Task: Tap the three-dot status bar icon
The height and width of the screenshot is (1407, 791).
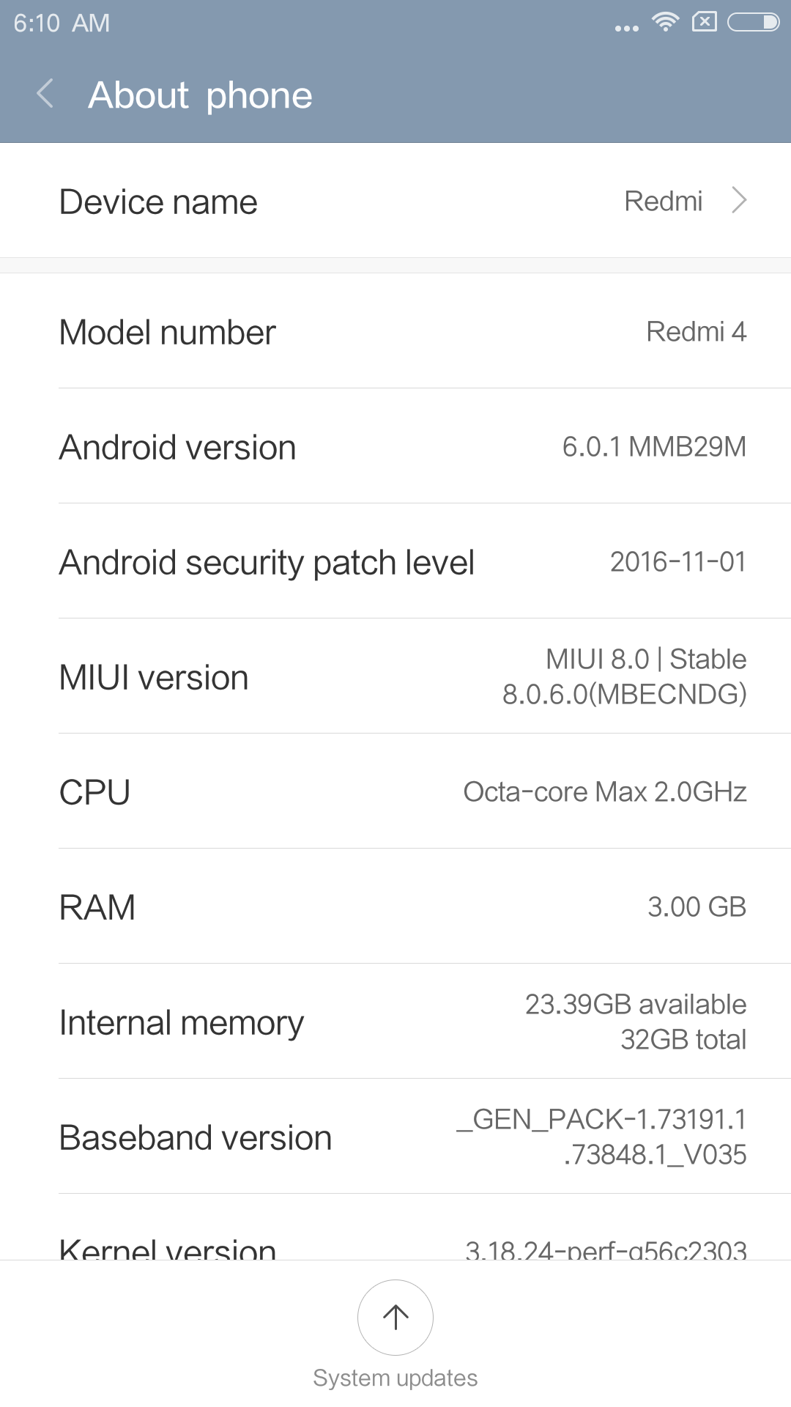Action: click(626, 28)
